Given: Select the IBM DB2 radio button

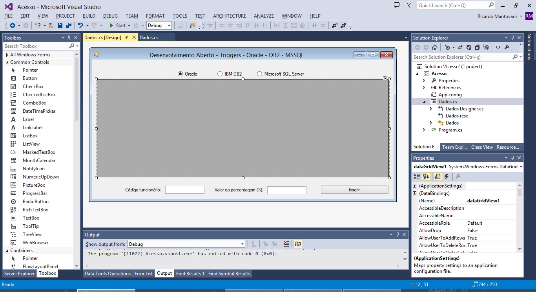Looking at the screenshot, I should pos(220,74).
